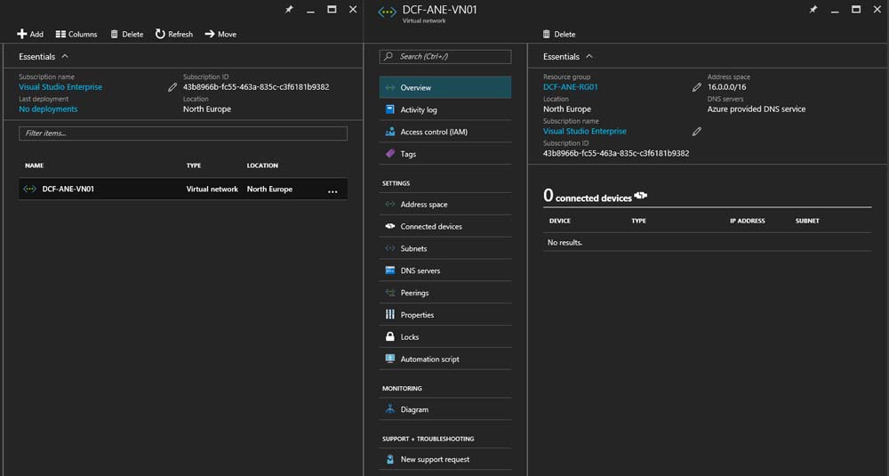Click the Move command in the toolbar
The width and height of the screenshot is (889, 476).
[220, 34]
